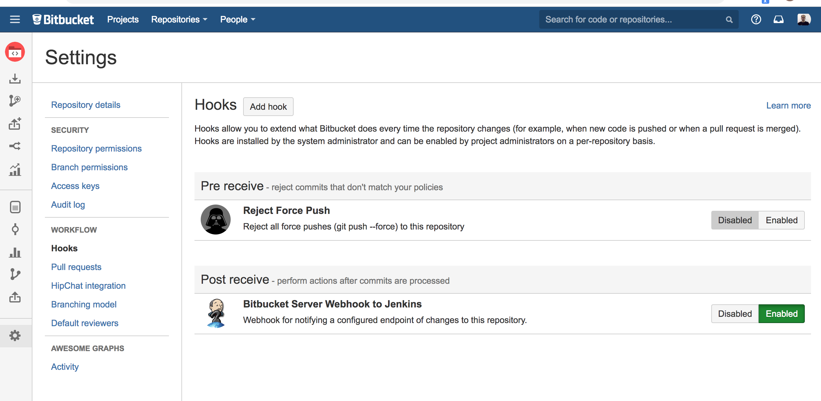This screenshot has width=821, height=401.
Task: Click the Add hook button
Action: point(268,107)
